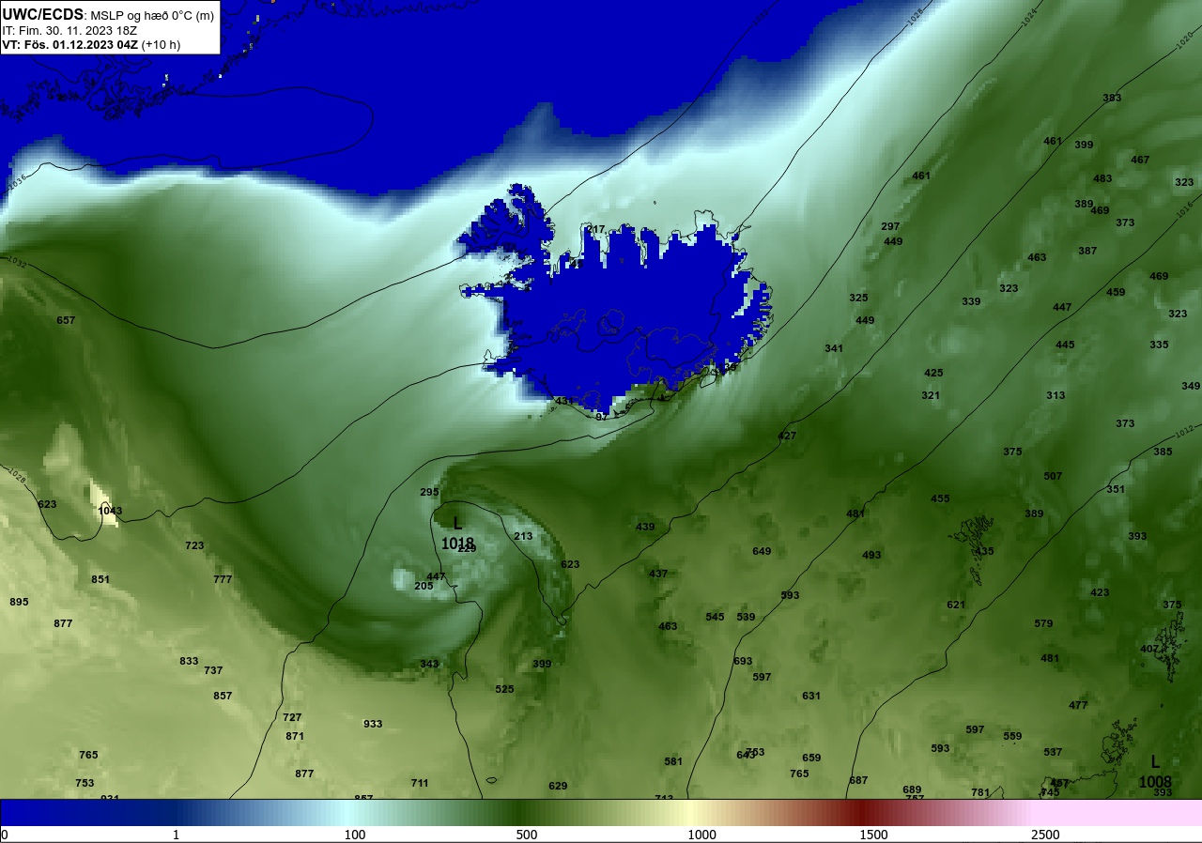
Task: Click the height value 439
Action: click(x=645, y=527)
